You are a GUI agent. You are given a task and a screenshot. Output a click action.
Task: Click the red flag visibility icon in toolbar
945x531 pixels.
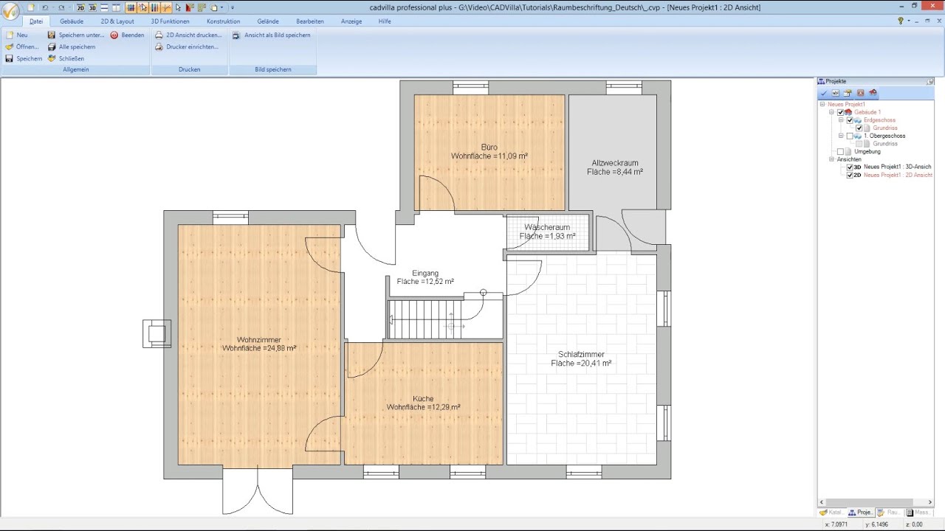(189, 7)
